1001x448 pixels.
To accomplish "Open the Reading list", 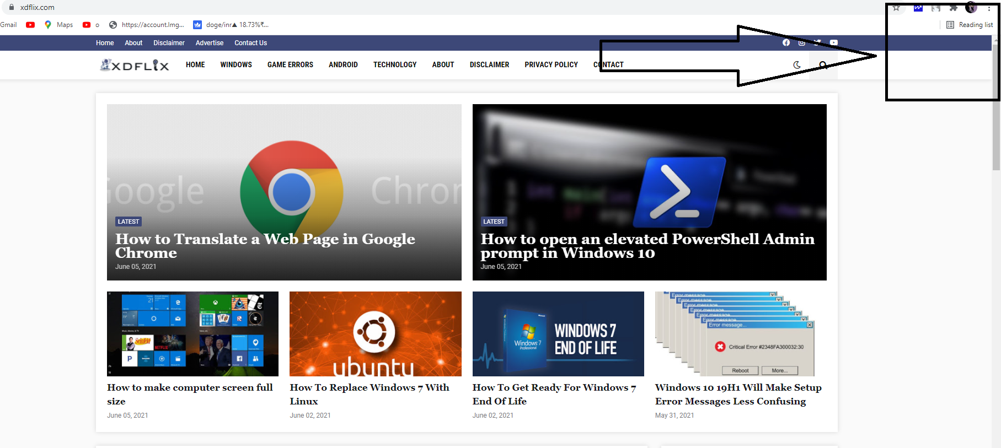I will pyautogui.click(x=970, y=25).
